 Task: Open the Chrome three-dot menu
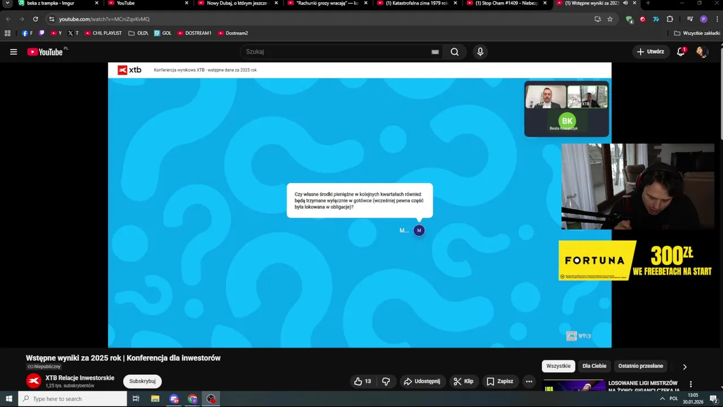click(717, 19)
